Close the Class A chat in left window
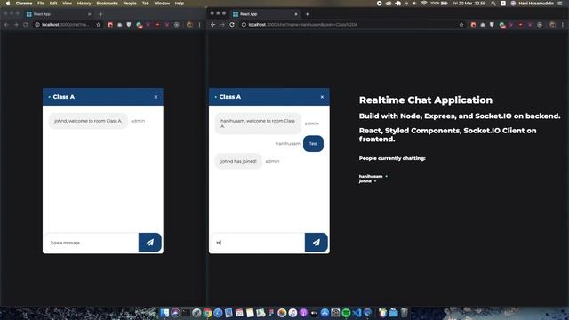The height and width of the screenshot is (320, 569). [x=156, y=97]
